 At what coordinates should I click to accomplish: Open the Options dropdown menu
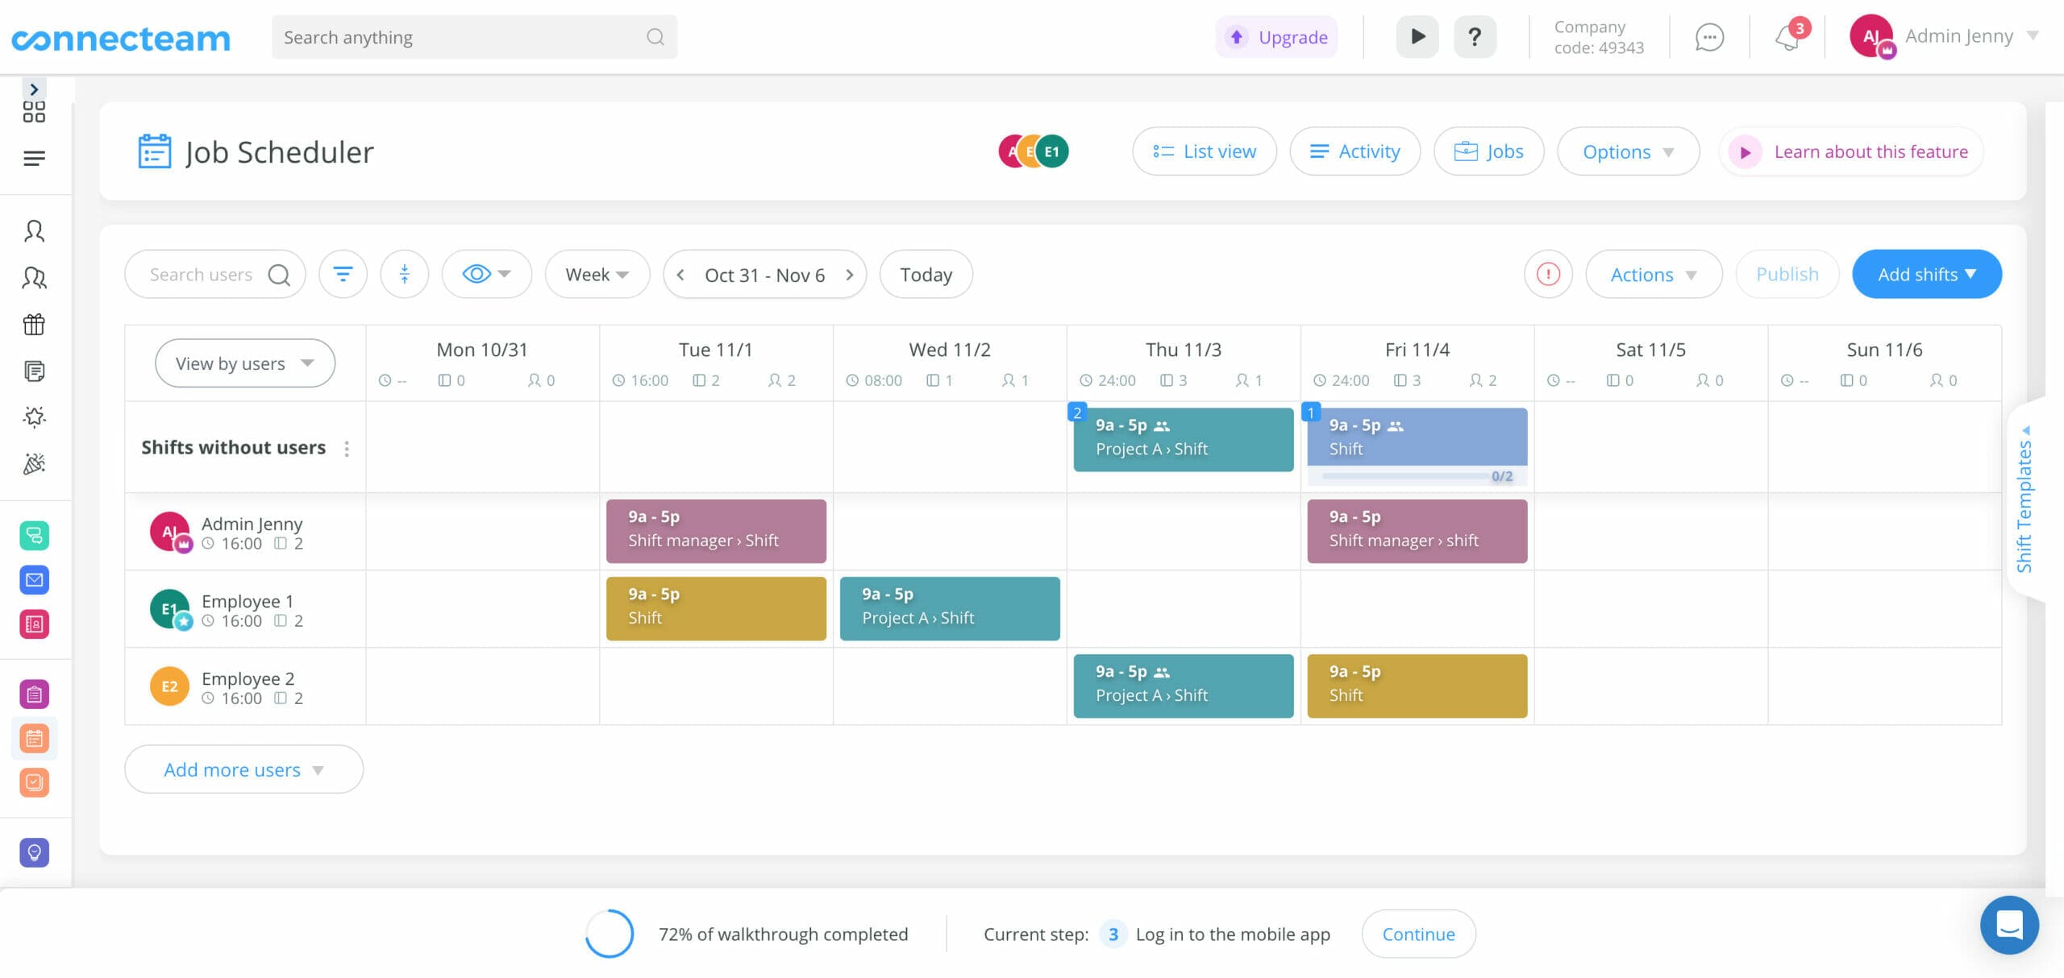pos(1627,151)
